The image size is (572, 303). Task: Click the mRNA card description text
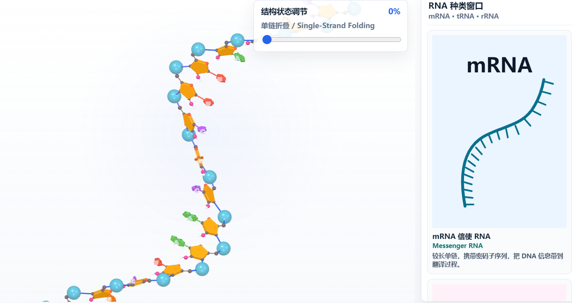coord(498,260)
